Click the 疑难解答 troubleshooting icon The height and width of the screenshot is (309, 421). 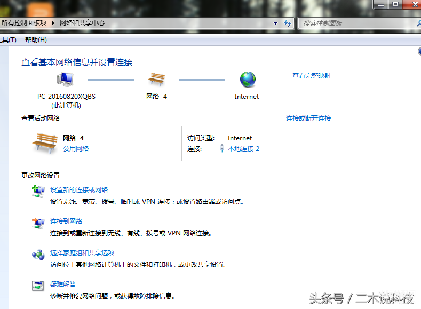coord(38,286)
